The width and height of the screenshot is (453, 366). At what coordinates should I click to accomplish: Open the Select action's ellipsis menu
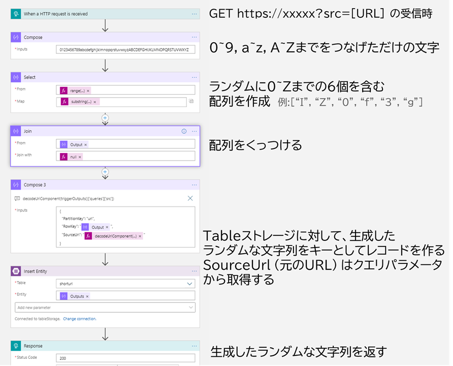pos(194,77)
